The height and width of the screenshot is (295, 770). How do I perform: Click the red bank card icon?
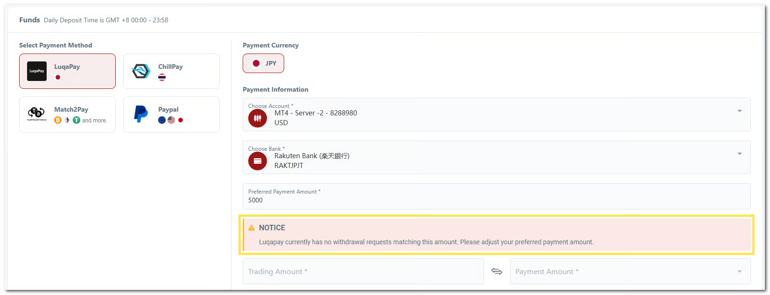click(258, 161)
